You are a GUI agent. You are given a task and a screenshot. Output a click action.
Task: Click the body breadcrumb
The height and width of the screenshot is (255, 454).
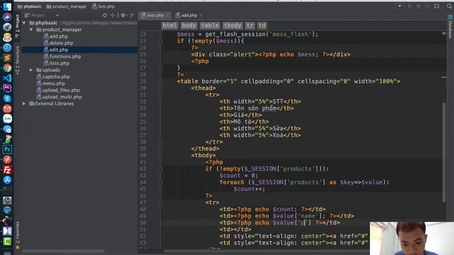[x=189, y=25]
